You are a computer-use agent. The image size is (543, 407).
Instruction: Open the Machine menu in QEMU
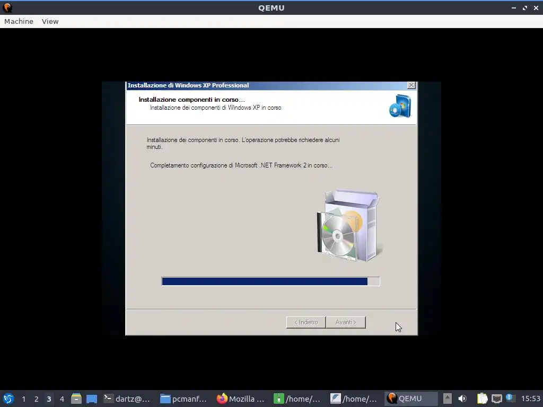coord(19,21)
